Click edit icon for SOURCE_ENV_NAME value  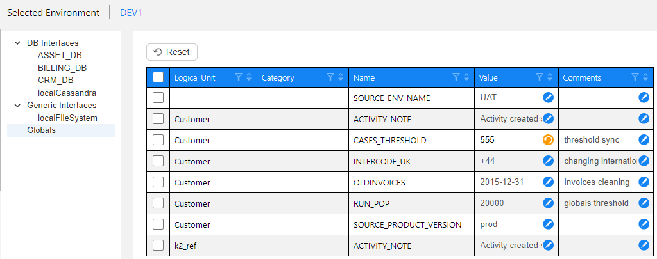click(548, 98)
